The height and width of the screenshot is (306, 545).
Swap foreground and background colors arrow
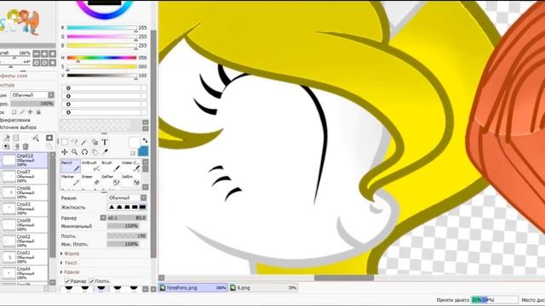[145, 140]
